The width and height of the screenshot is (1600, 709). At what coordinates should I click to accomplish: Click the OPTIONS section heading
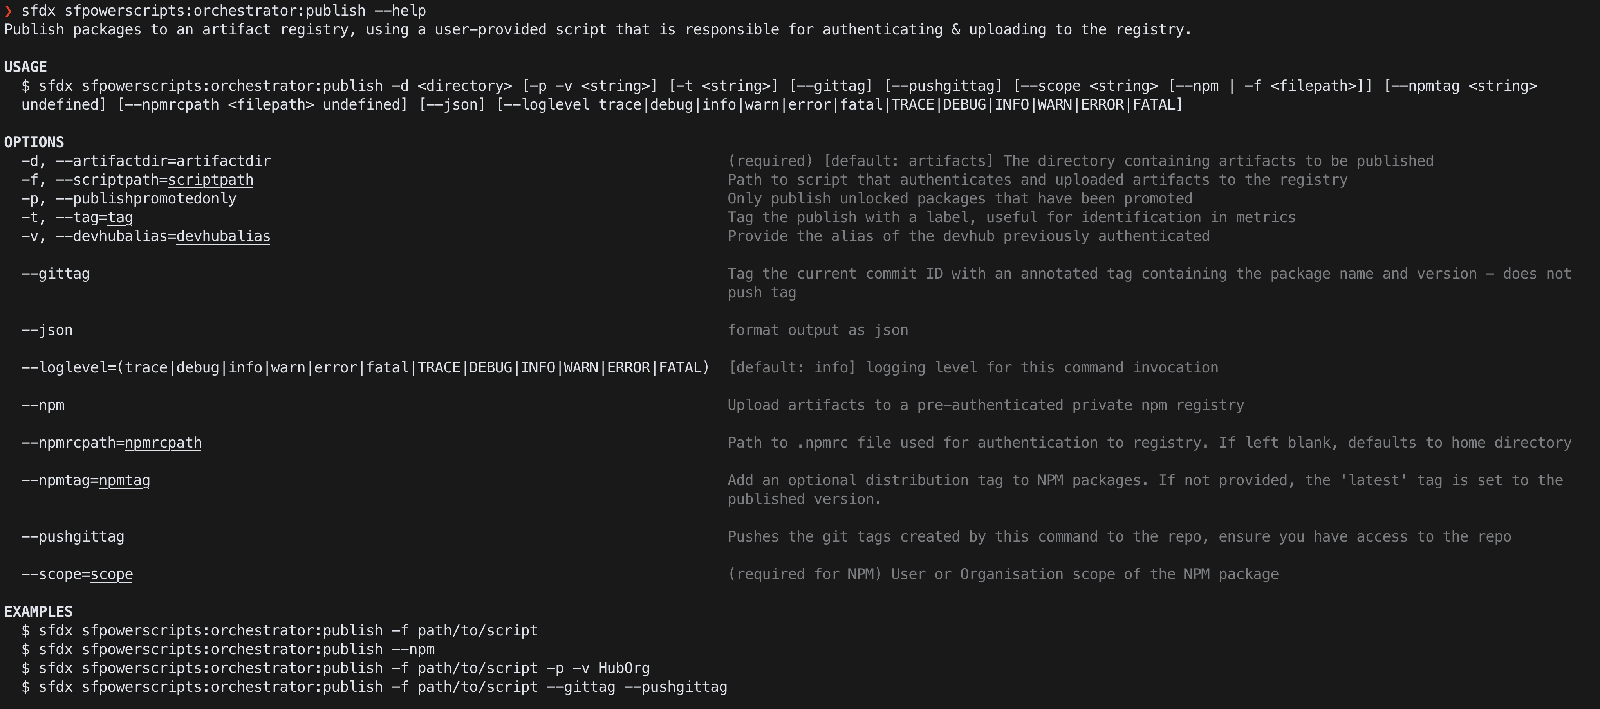coord(34,142)
